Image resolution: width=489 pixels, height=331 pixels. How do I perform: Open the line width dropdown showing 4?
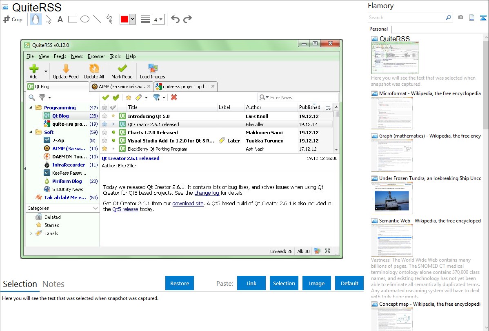pos(158,19)
